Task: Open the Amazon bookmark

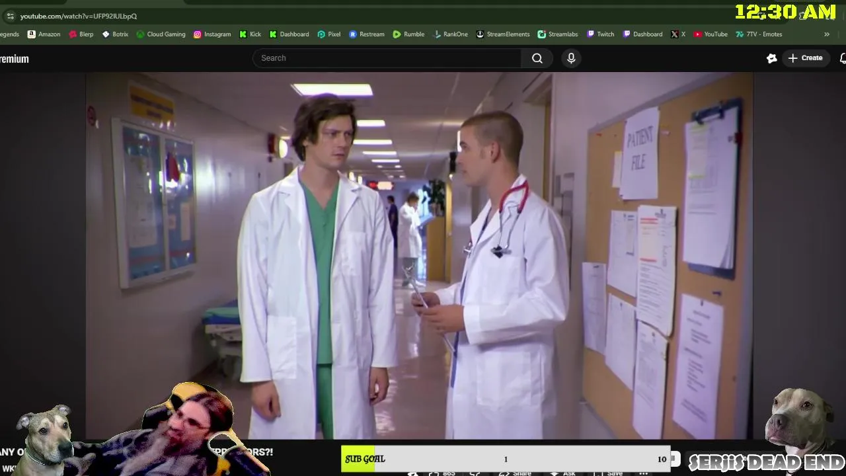Action: pos(44,34)
